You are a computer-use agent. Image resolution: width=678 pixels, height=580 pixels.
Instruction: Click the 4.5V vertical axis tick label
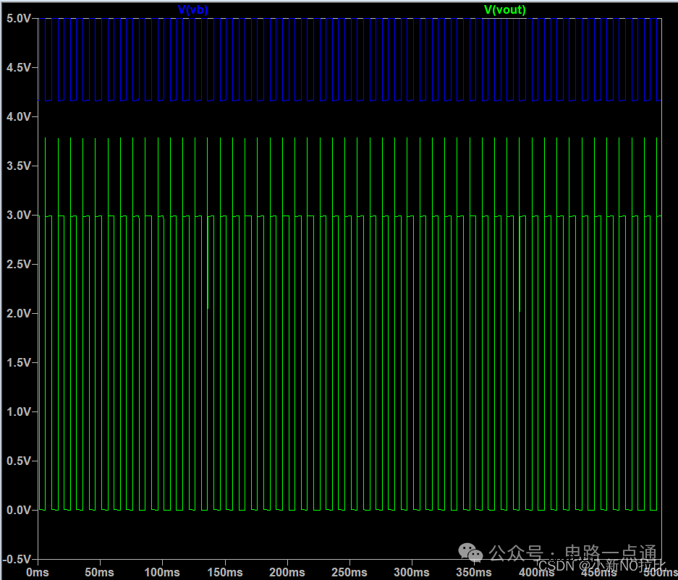click(x=18, y=67)
